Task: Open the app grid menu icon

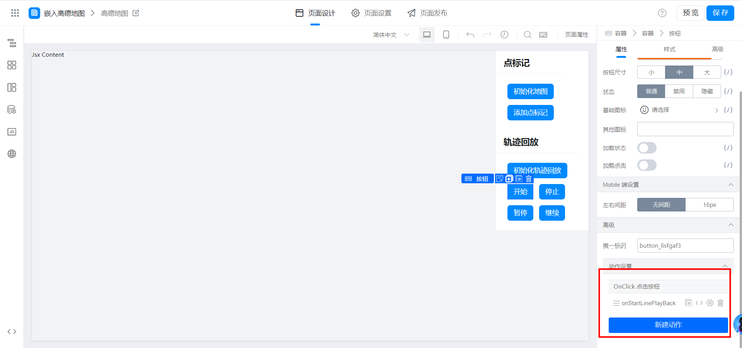Action: (x=15, y=13)
